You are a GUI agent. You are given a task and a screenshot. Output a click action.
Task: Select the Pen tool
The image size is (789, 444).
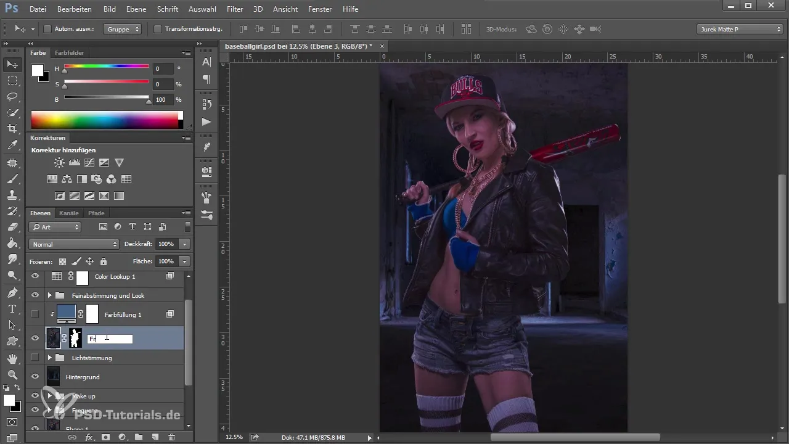tap(12, 292)
